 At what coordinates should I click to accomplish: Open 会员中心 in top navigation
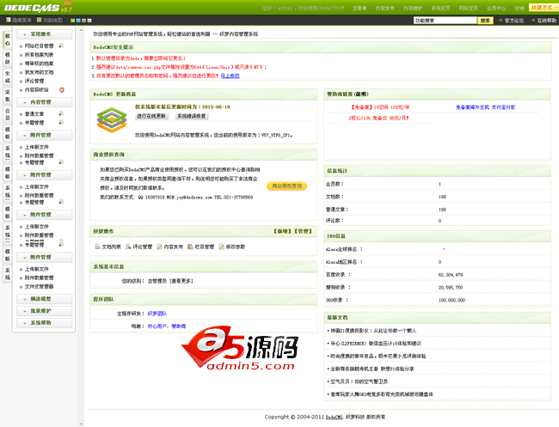pyautogui.click(x=496, y=8)
